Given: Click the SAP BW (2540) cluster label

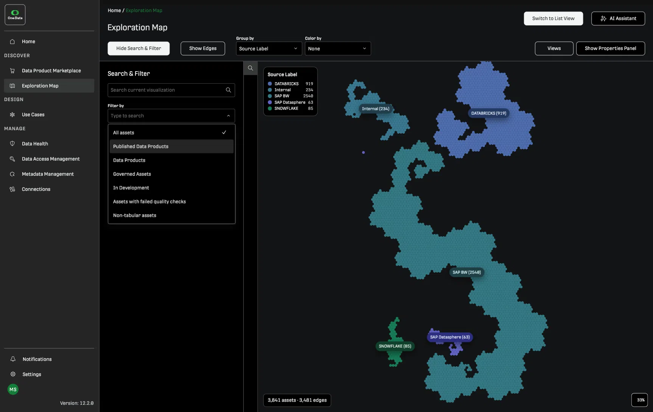Looking at the screenshot, I should [466, 272].
